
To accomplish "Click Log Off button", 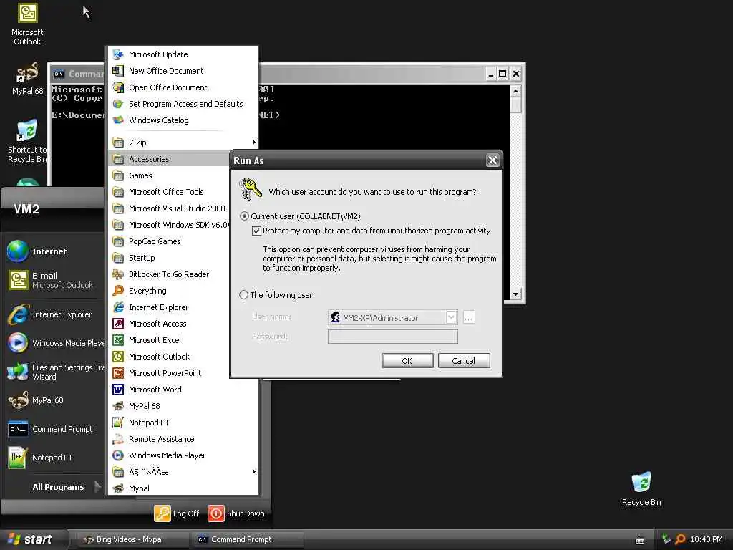I will pos(177,513).
